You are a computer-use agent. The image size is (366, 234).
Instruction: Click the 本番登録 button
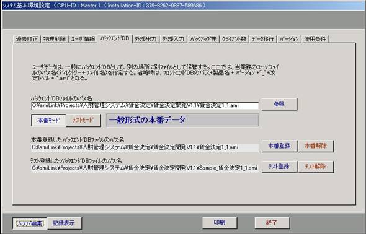tap(279, 146)
